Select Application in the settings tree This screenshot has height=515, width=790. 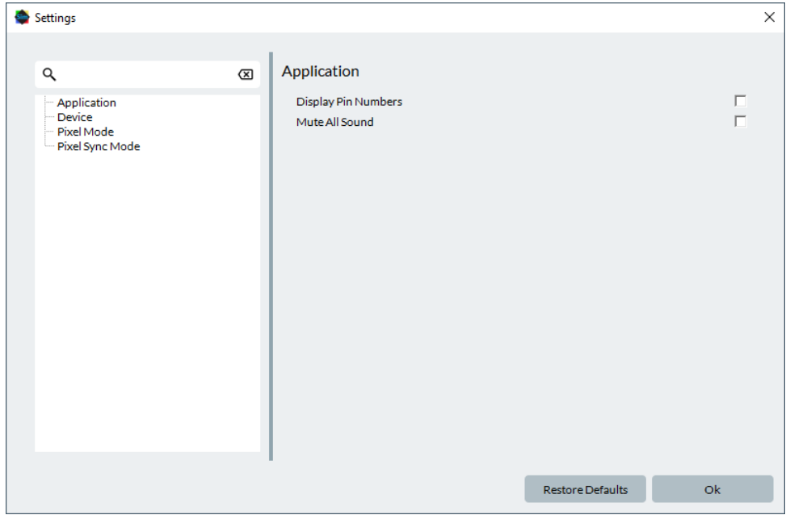pos(86,103)
